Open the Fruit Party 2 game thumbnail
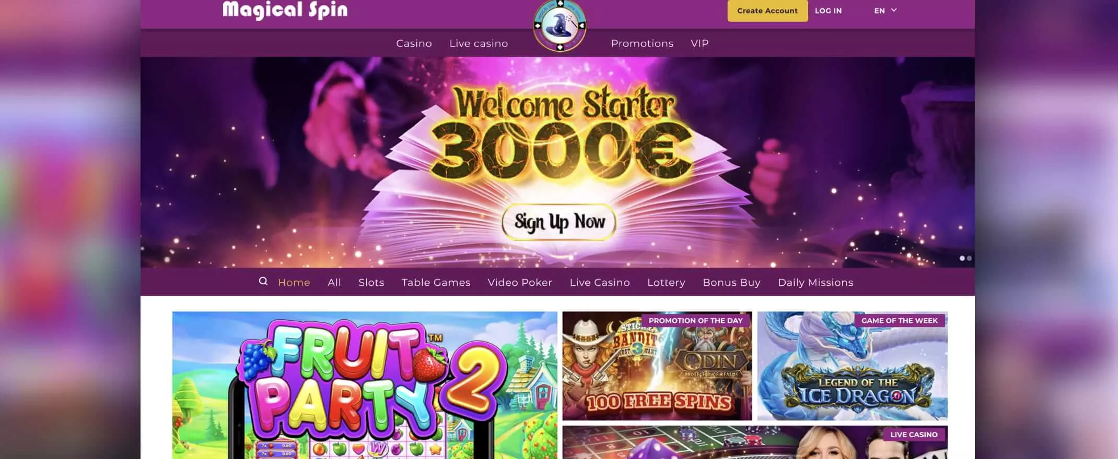This screenshot has height=459, width=1118. tap(365, 385)
